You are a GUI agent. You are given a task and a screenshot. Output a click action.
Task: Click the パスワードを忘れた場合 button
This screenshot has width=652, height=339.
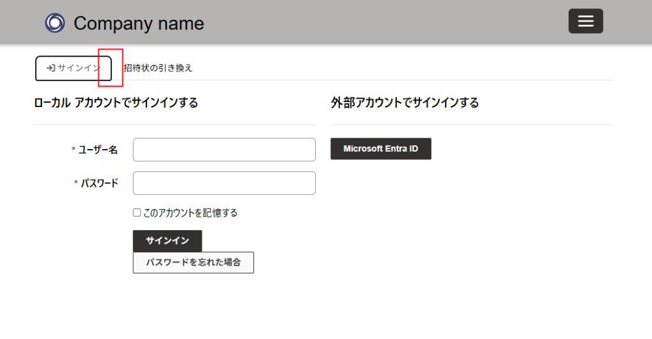193,263
